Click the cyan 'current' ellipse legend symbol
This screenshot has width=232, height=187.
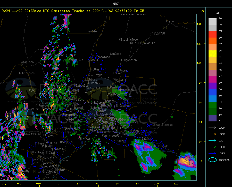[x=212, y=160]
